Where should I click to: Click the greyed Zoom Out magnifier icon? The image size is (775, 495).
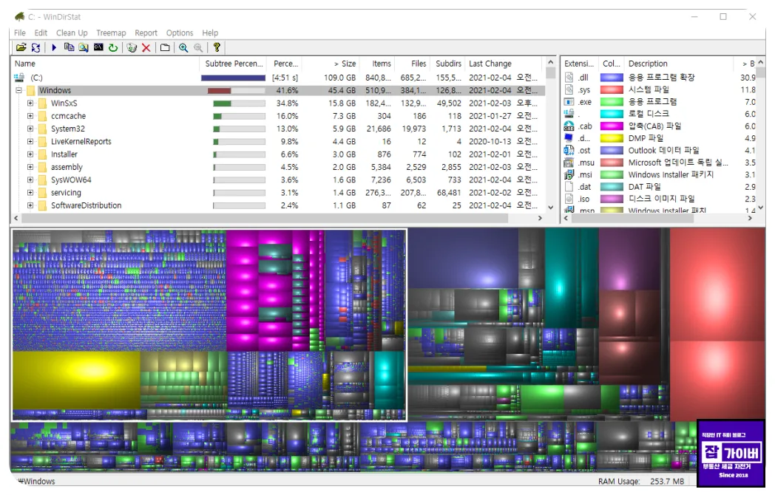click(x=198, y=47)
